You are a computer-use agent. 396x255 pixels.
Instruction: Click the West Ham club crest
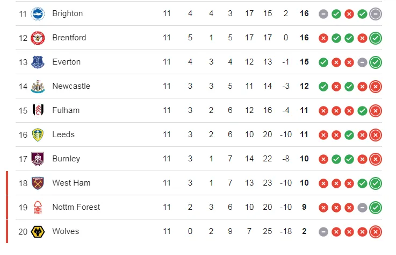point(38,183)
